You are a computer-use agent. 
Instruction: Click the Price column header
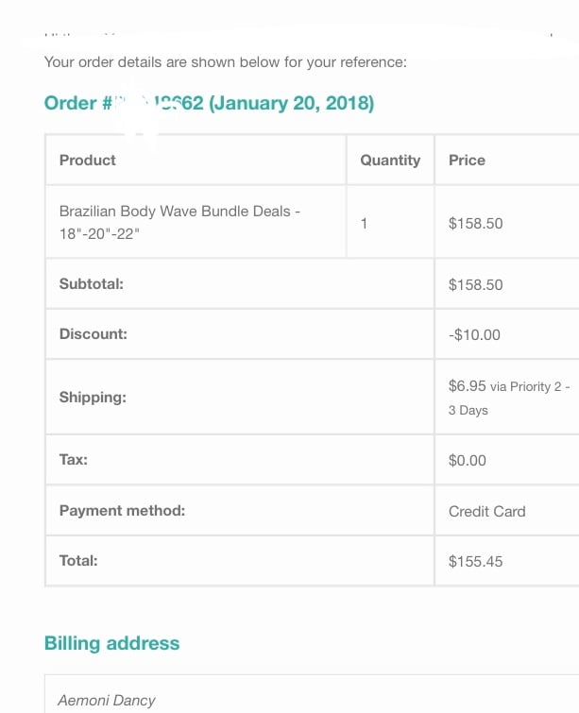point(467,161)
